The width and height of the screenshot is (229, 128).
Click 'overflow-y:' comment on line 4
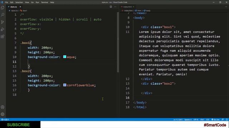click(31, 29)
